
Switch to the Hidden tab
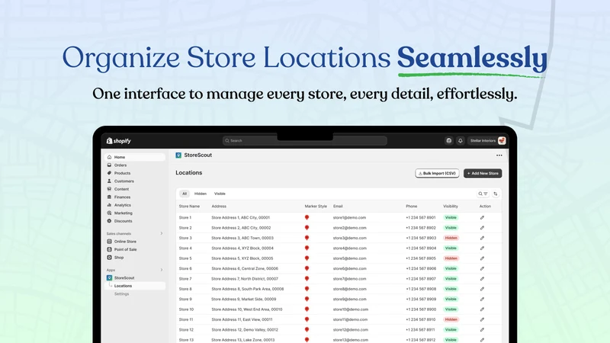tap(201, 194)
